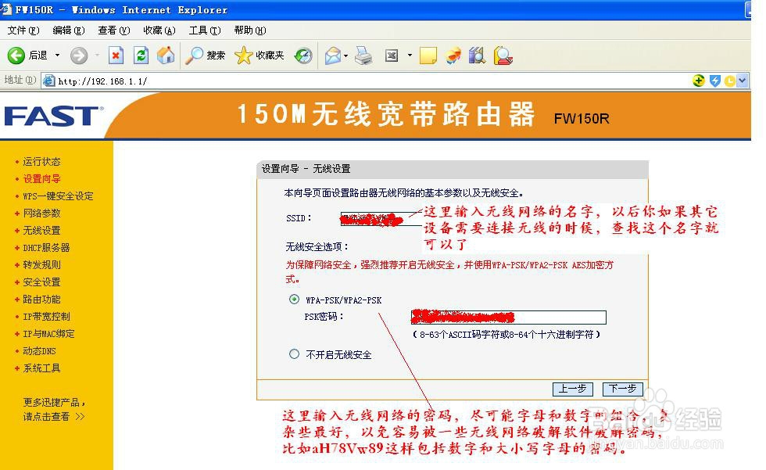The width and height of the screenshot is (766, 470).
Task: Open the 帮助(H) menu
Action: 250,30
